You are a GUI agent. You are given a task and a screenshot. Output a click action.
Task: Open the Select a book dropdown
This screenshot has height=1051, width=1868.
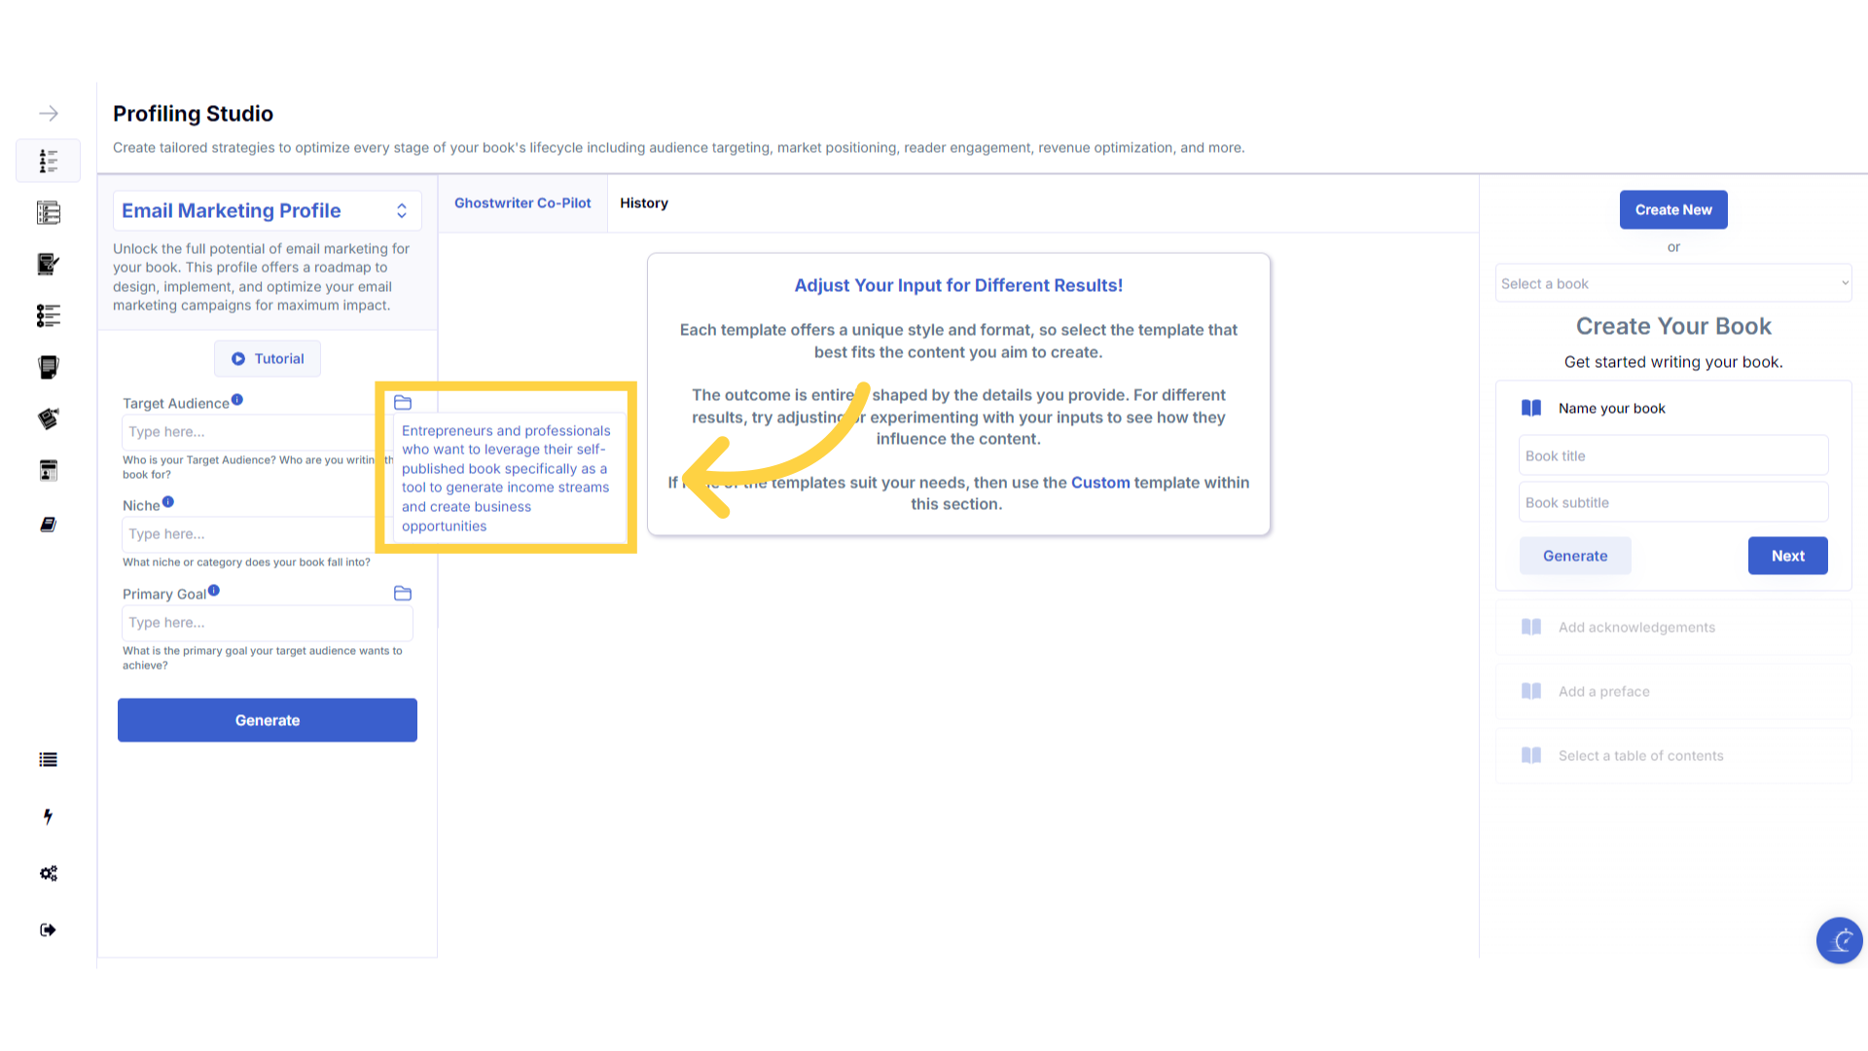click(x=1673, y=283)
